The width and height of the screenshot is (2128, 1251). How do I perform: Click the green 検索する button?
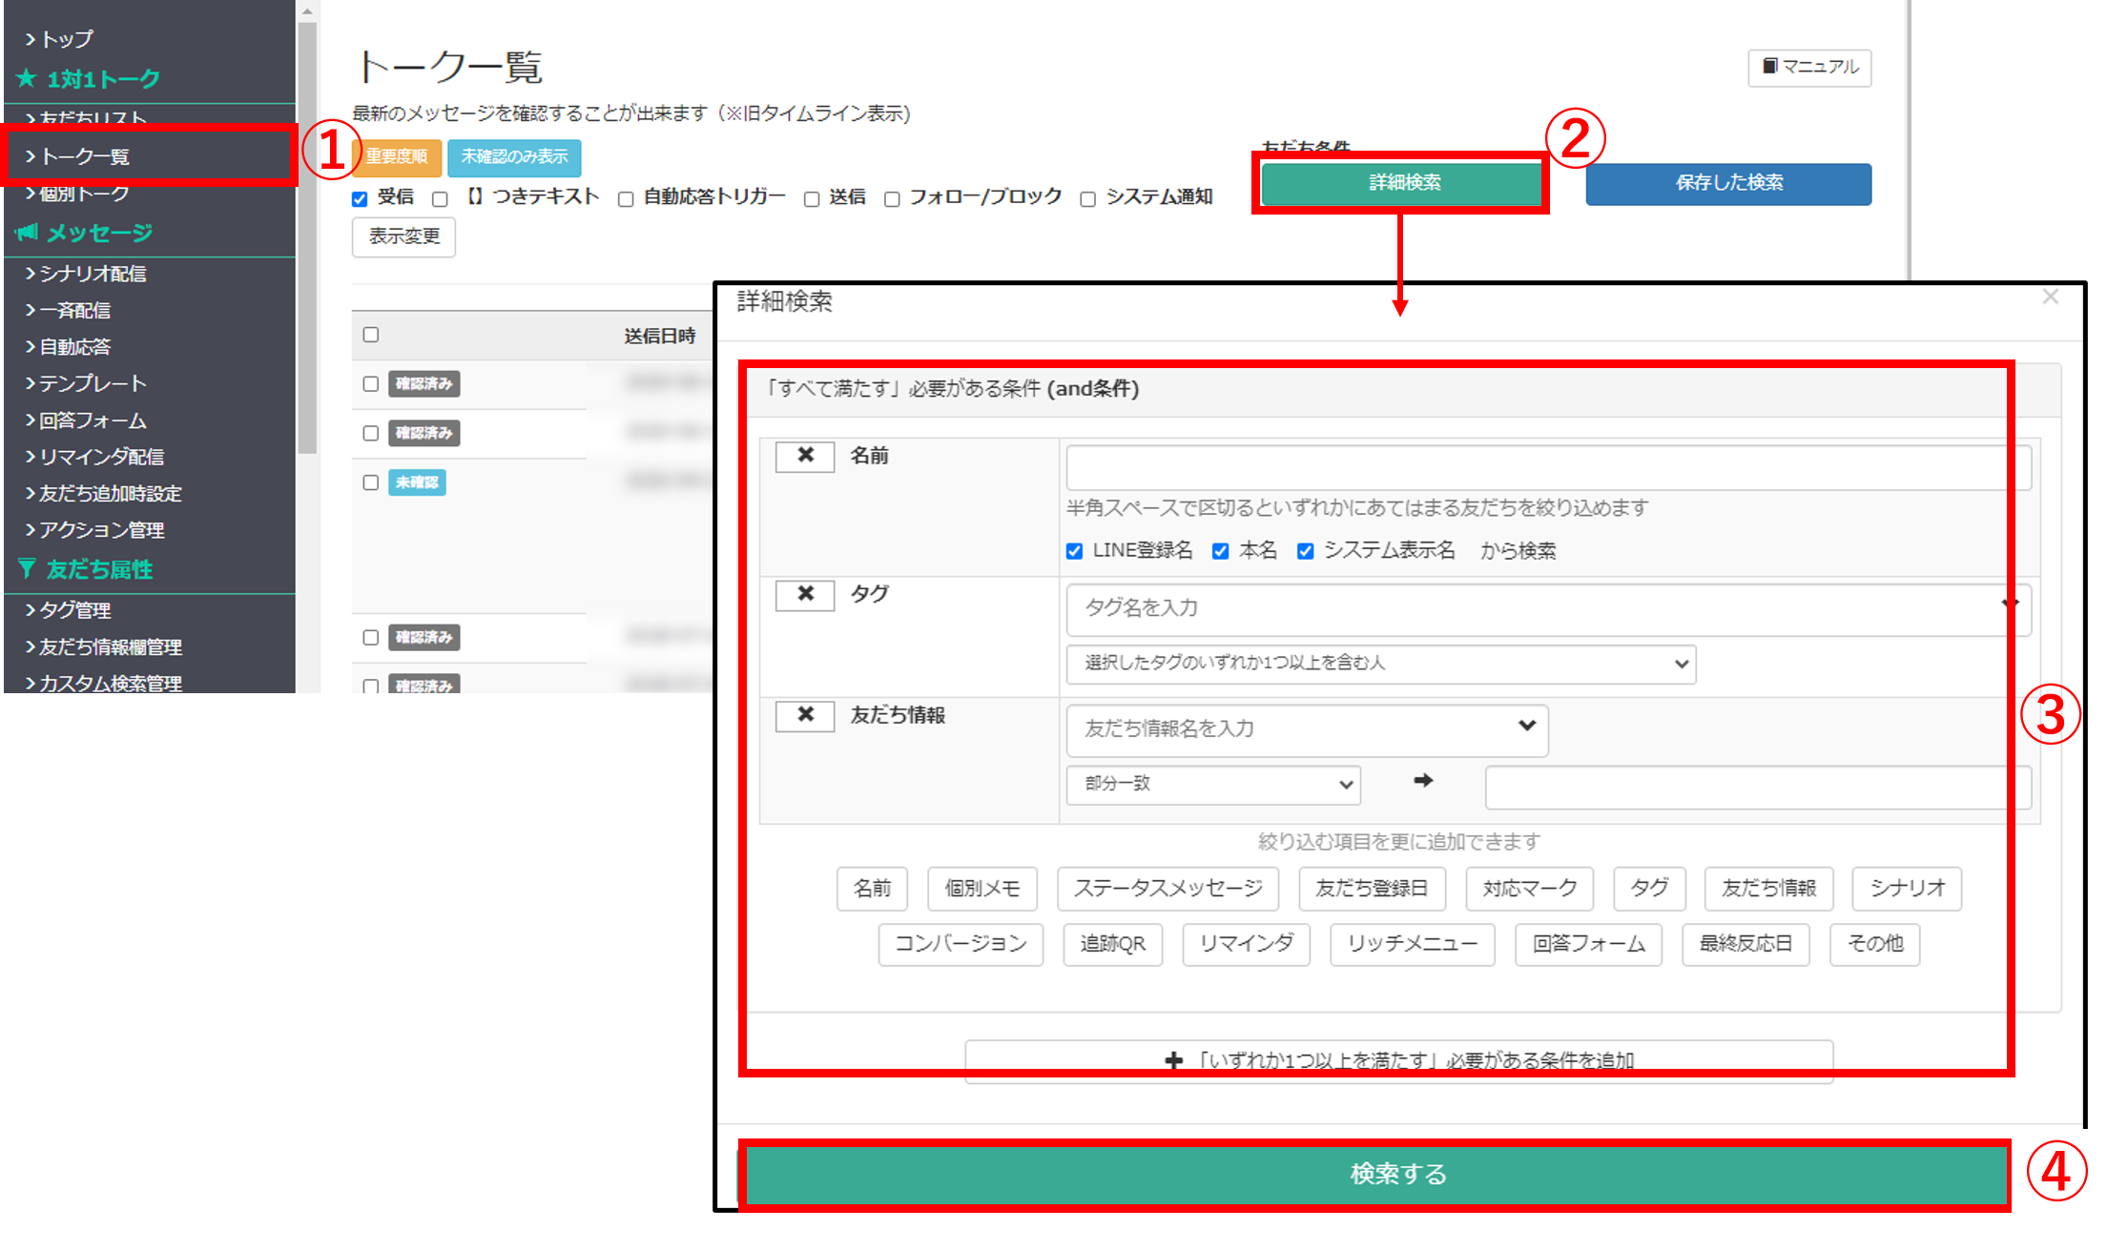click(x=1375, y=1175)
